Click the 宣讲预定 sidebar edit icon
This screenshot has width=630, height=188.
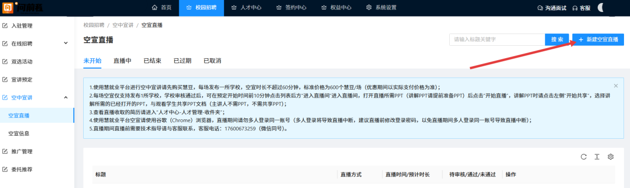(x=5, y=80)
